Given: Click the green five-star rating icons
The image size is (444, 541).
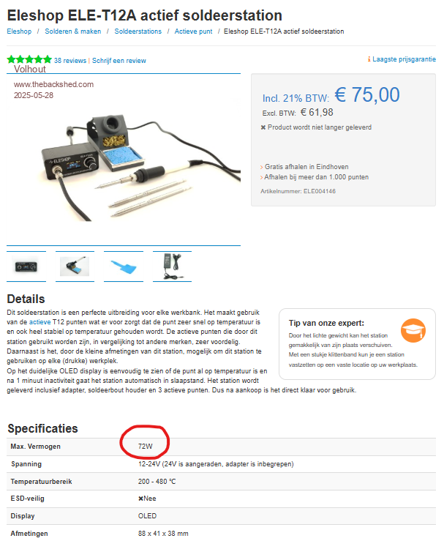Looking at the screenshot, I should pyautogui.click(x=29, y=59).
